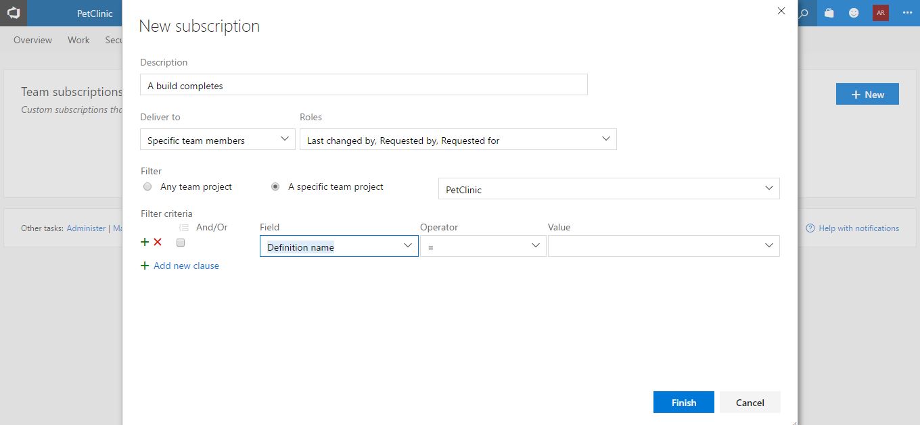Click the Description text field
Screen dimensions: 920x425
(x=363, y=85)
